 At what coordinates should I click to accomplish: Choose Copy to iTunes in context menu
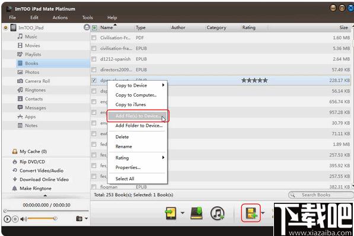(137, 104)
